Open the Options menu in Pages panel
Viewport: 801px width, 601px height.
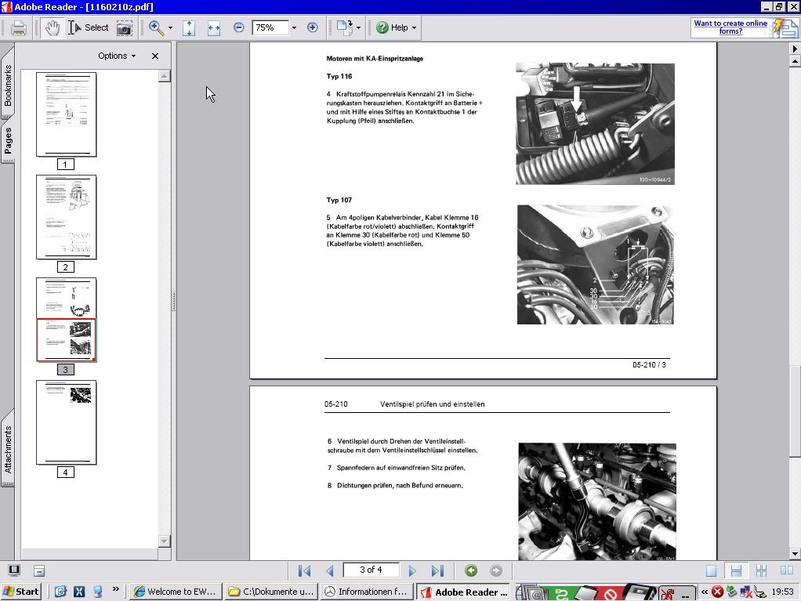(117, 56)
